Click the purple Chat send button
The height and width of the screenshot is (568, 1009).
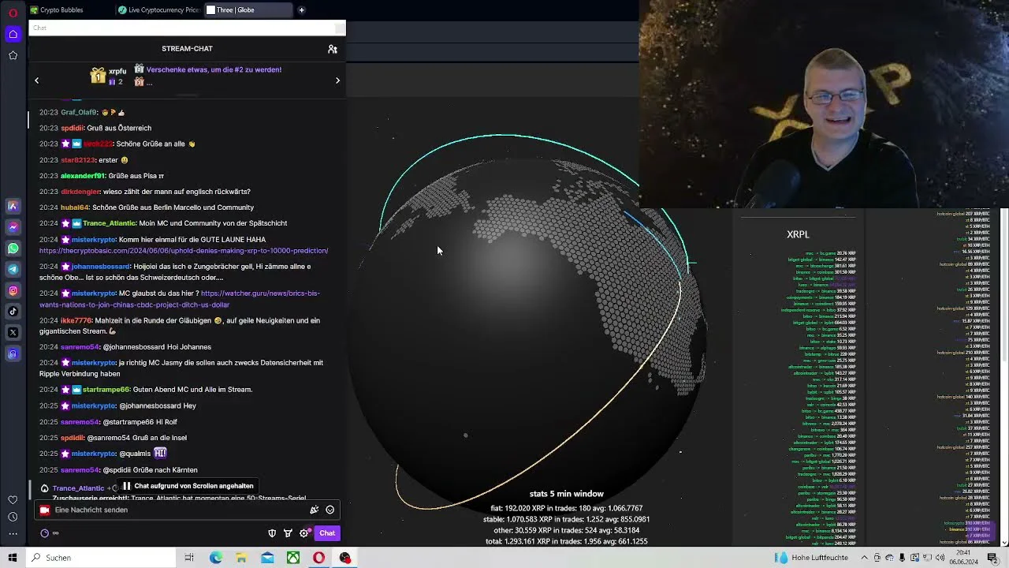pos(327,533)
